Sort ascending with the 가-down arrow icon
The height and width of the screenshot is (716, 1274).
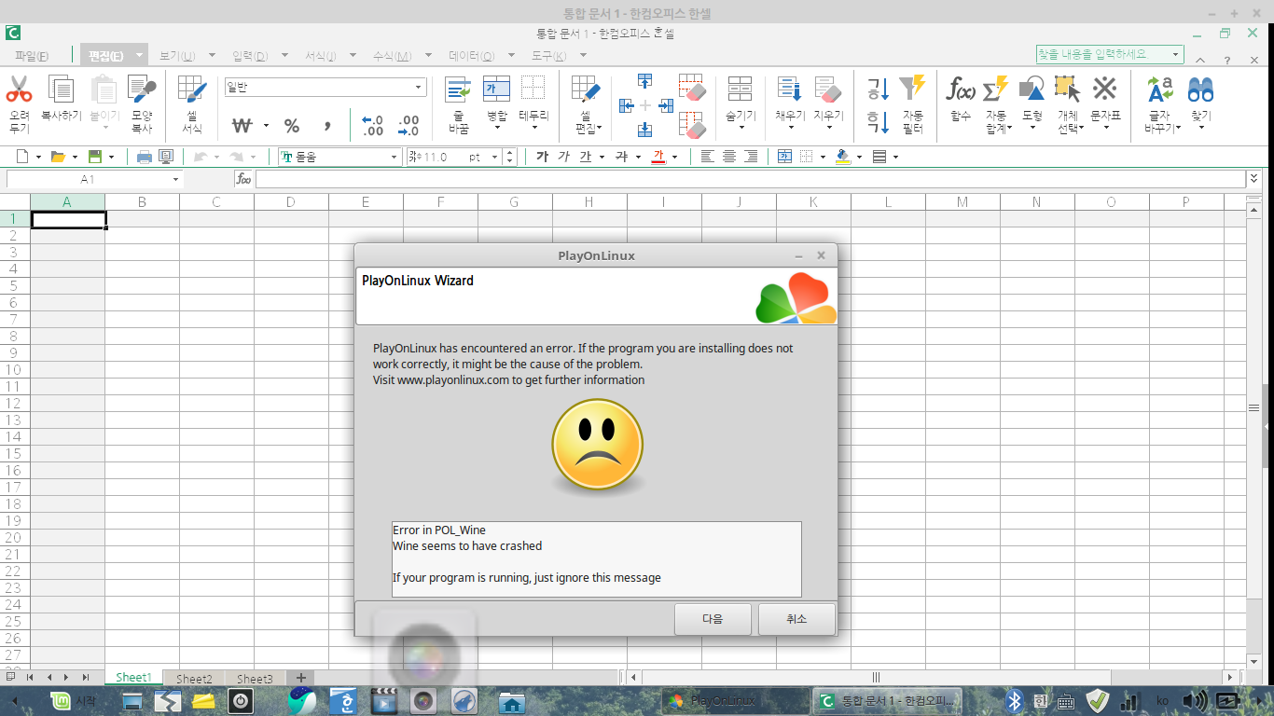[878, 89]
